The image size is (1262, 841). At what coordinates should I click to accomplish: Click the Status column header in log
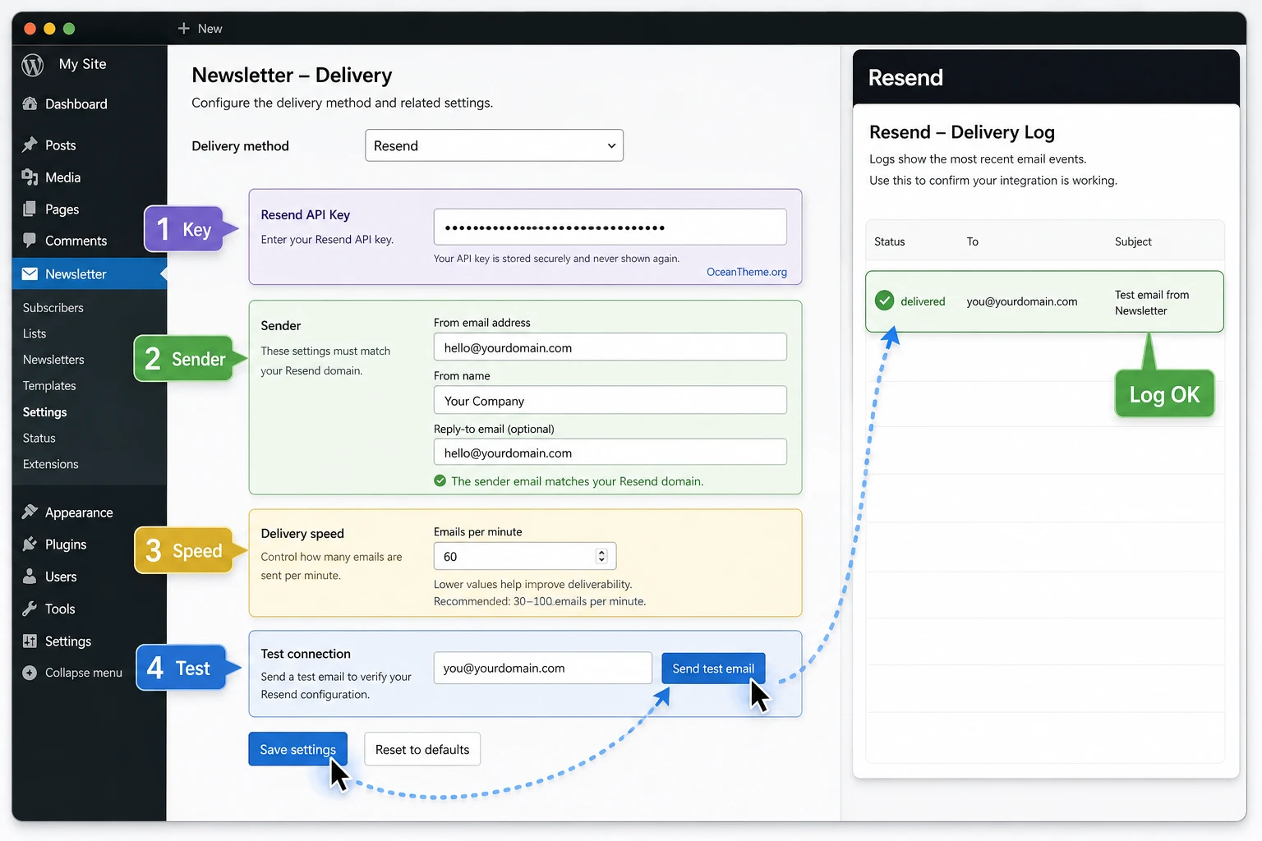pos(890,241)
